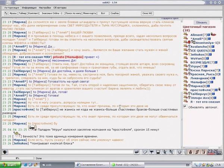Image resolution: width=224 pixels, height=168 pixels.
Task: Click info icon next to ВОЗМЕЗДИЕ[7]
Action: [x=216, y=62]
